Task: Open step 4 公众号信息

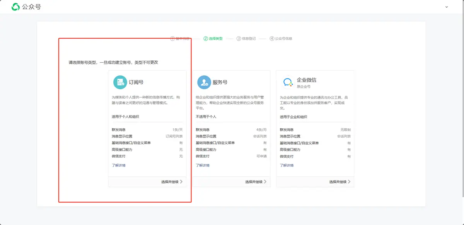Action: coord(281,39)
